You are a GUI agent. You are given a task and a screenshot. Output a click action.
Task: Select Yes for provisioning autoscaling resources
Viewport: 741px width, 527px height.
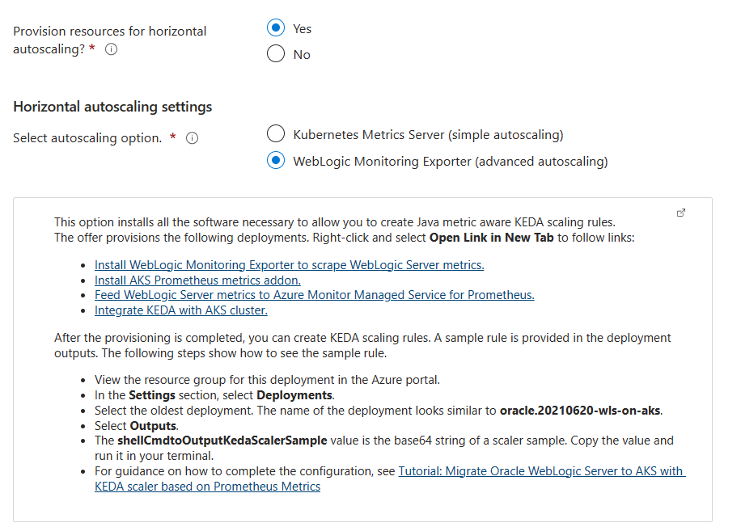(x=276, y=27)
